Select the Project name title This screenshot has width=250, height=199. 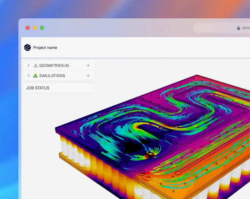click(45, 48)
